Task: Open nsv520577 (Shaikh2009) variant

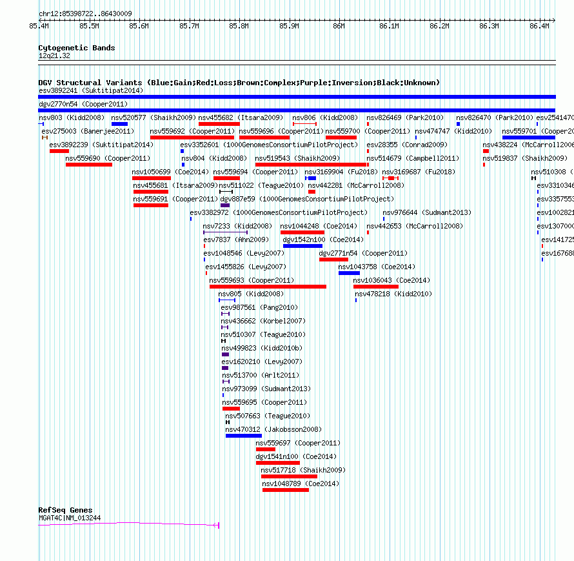Action: [x=153, y=117]
